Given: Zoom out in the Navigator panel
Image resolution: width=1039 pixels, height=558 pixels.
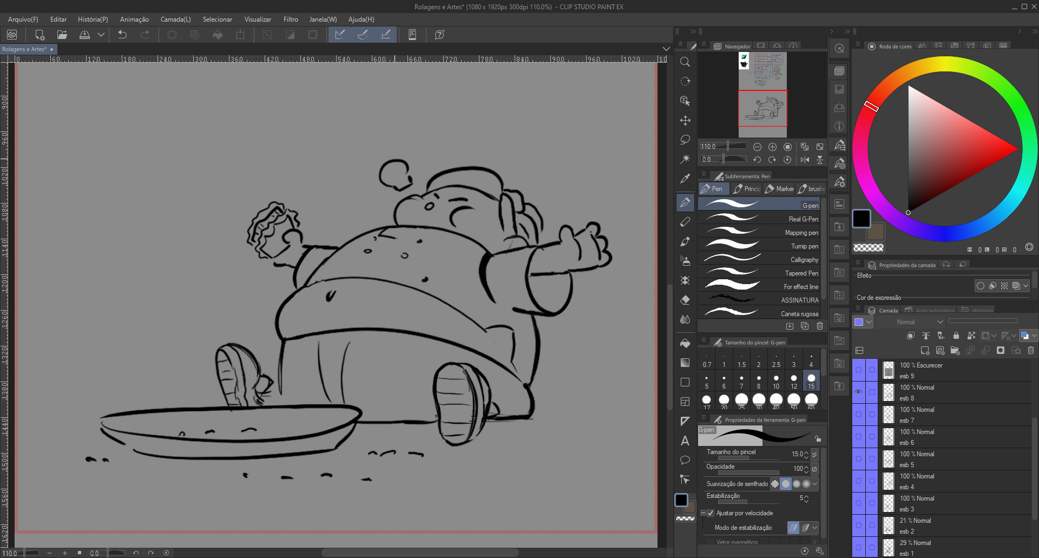Looking at the screenshot, I should 758,147.
